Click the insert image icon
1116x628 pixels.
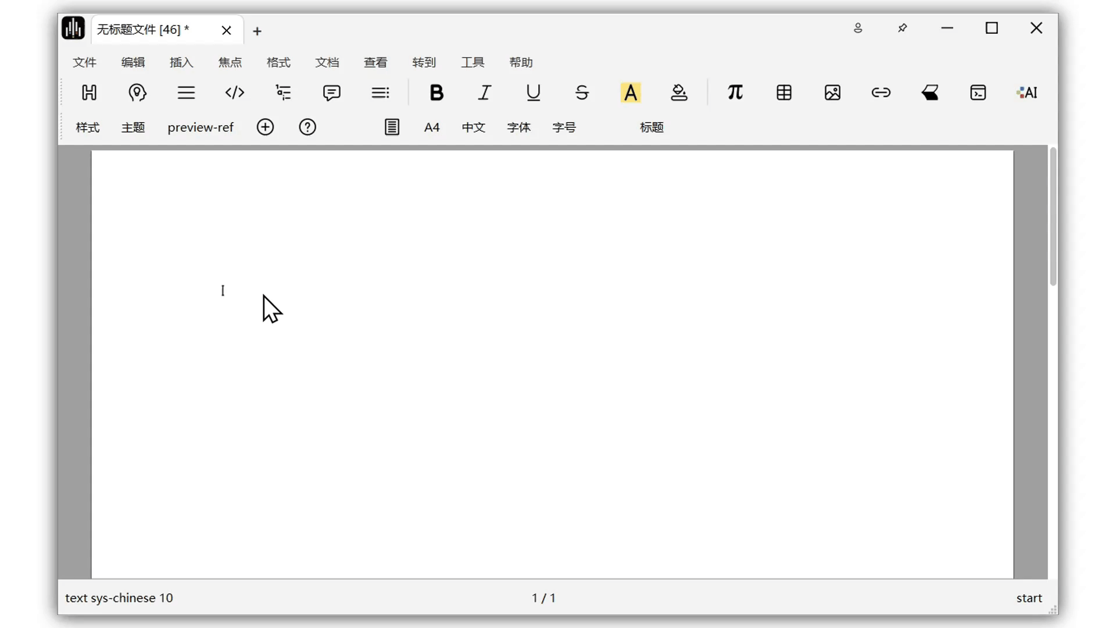click(832, 92)
